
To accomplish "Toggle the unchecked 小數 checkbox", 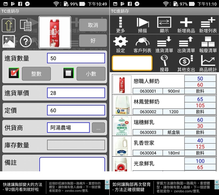I will coord(68,73).
